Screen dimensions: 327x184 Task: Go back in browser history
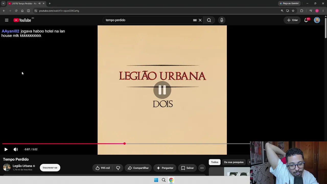pos(4,11)
